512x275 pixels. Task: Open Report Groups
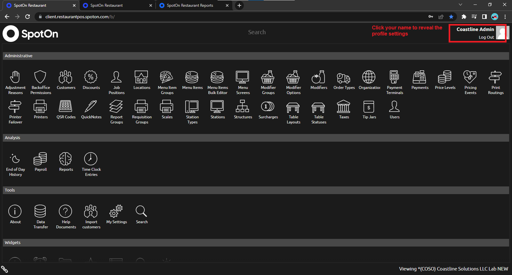pos(116,112)
